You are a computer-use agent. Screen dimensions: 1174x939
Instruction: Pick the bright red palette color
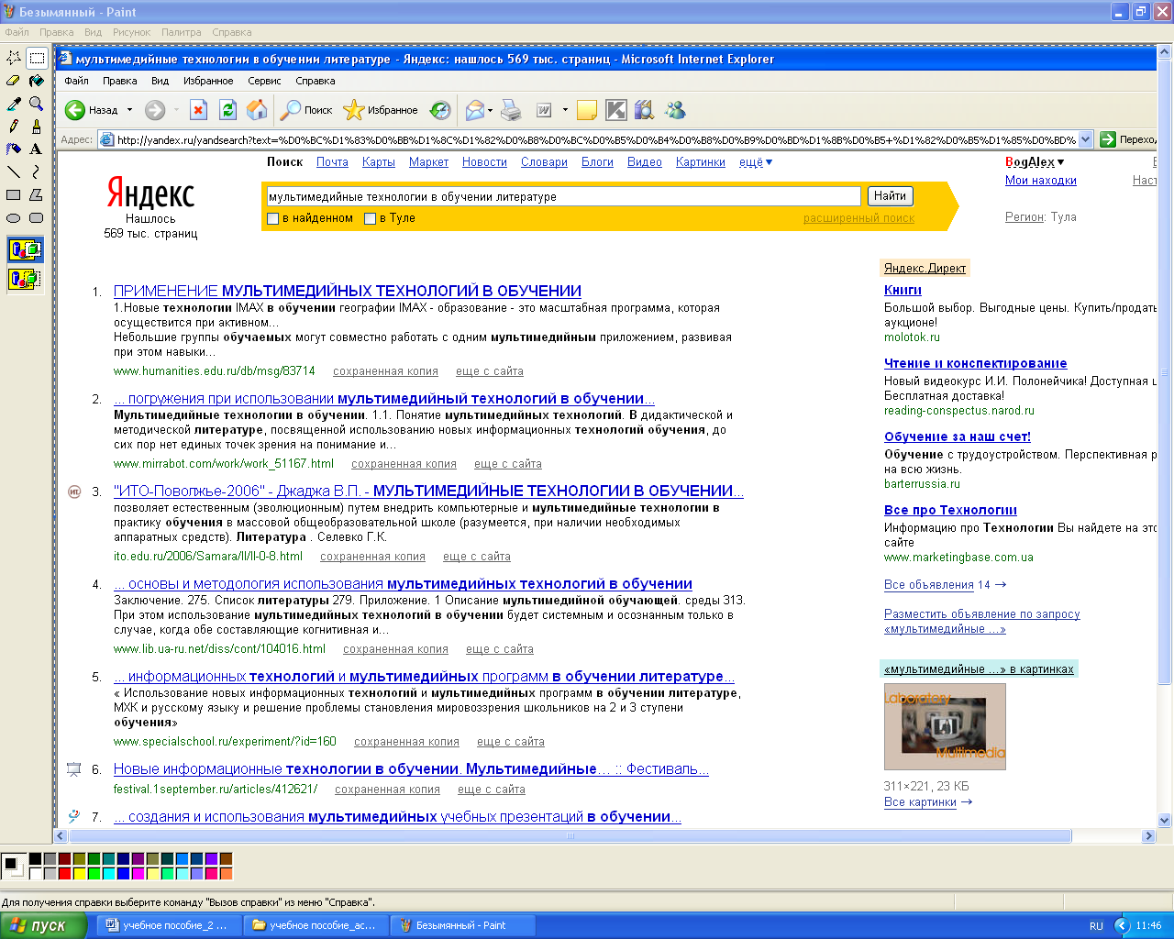[64, 874]
